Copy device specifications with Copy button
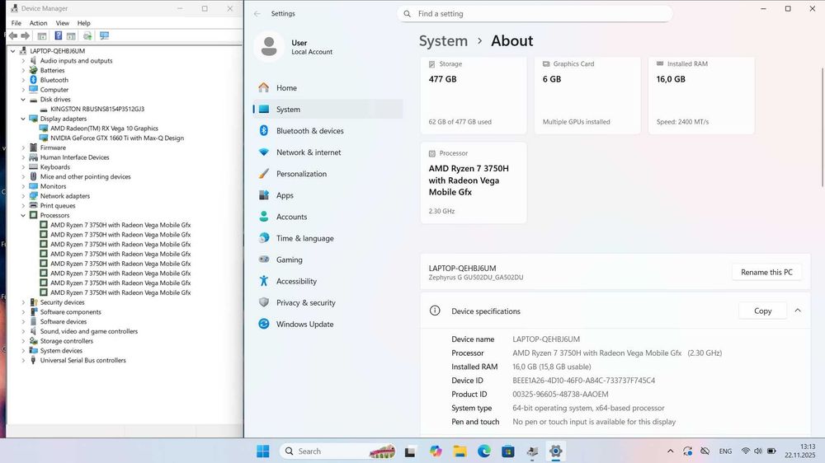This screenshot has height=463, width=825. pyautogui.click(x=762, y=311)
